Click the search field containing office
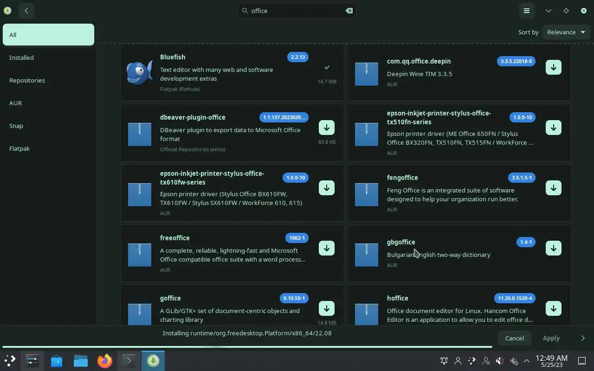594x371 pixels. click(297, 11)
